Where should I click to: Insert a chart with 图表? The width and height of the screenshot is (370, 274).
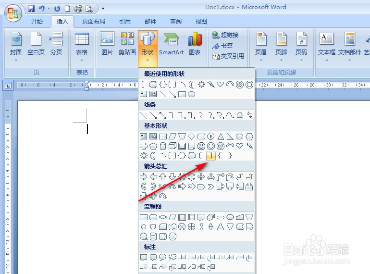tap(195, 44)
